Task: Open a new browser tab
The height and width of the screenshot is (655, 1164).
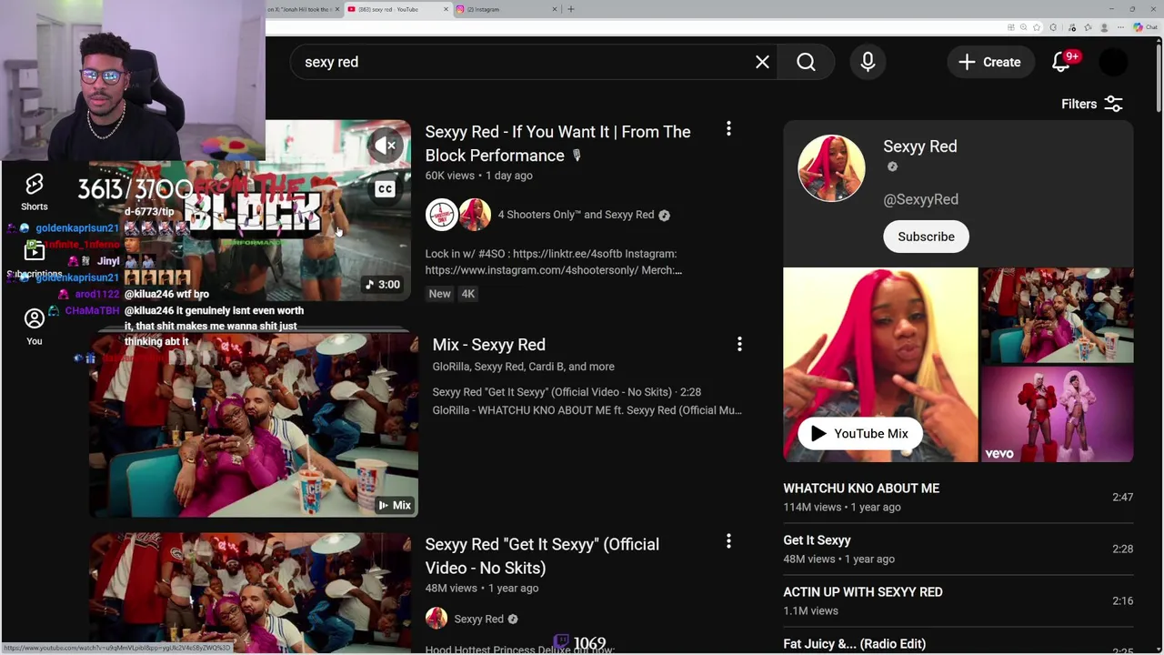Action: pyautogui.click(x=571, y=9)
